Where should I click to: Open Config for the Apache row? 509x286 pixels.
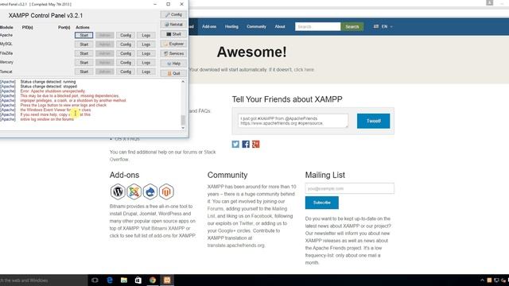point(126,35)
